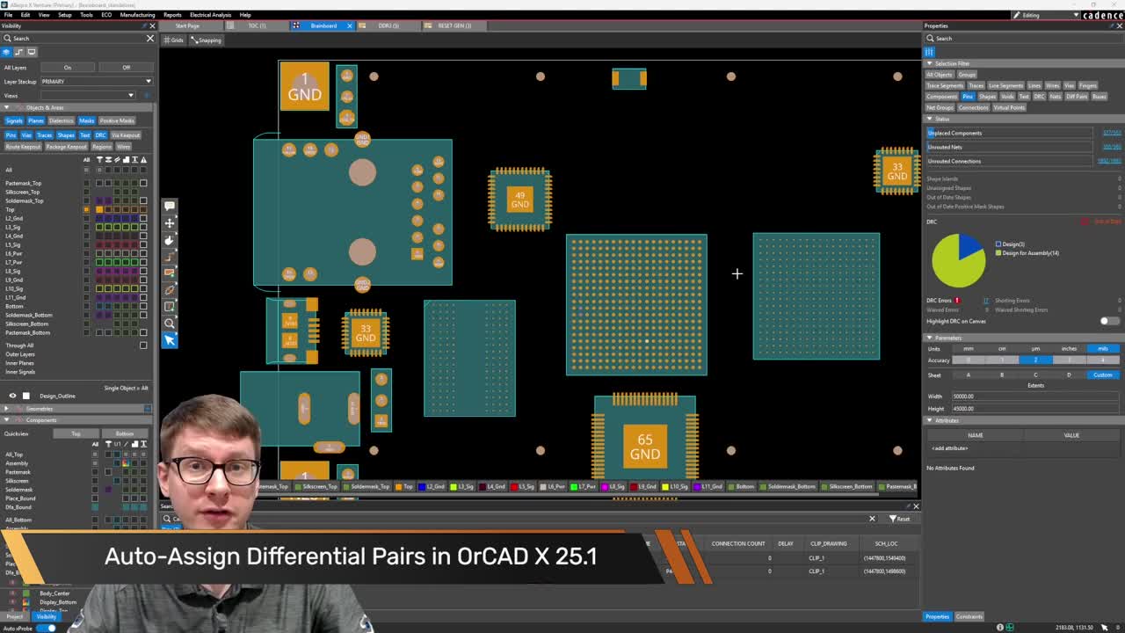Choose the move tool in canvas toolbar
1125x633 pixels.
click(170, 222)
